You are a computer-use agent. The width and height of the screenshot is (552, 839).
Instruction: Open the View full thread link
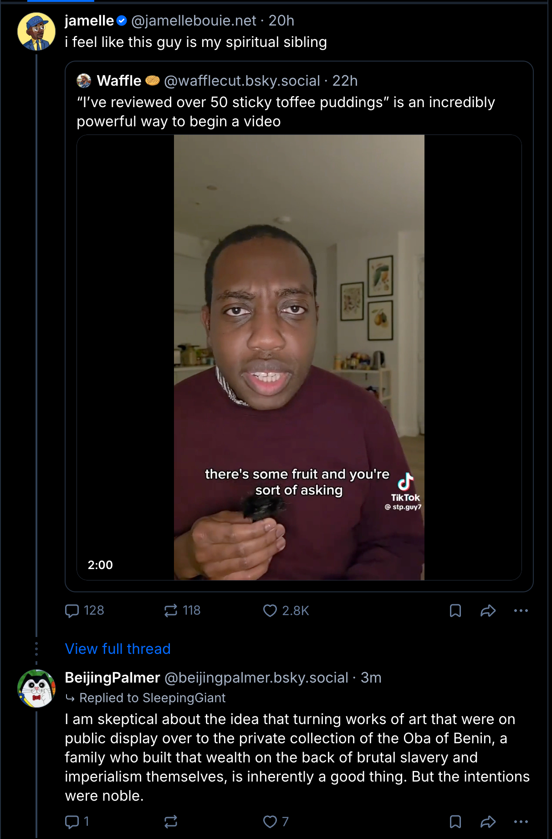tap(118, 649)
